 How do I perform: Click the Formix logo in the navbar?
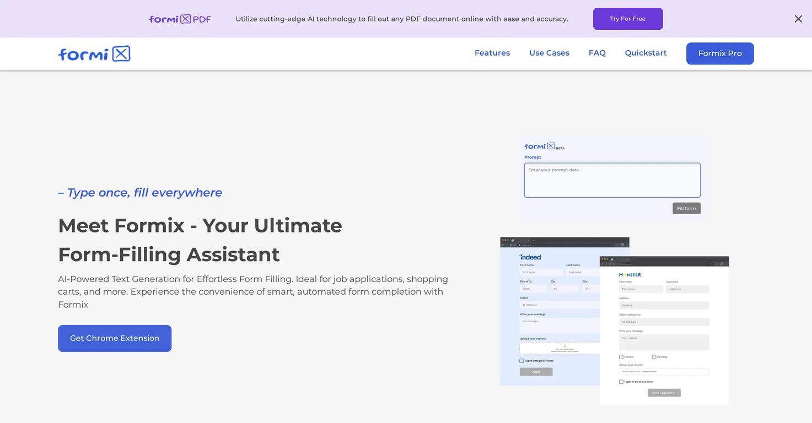(x=94, y=53)
